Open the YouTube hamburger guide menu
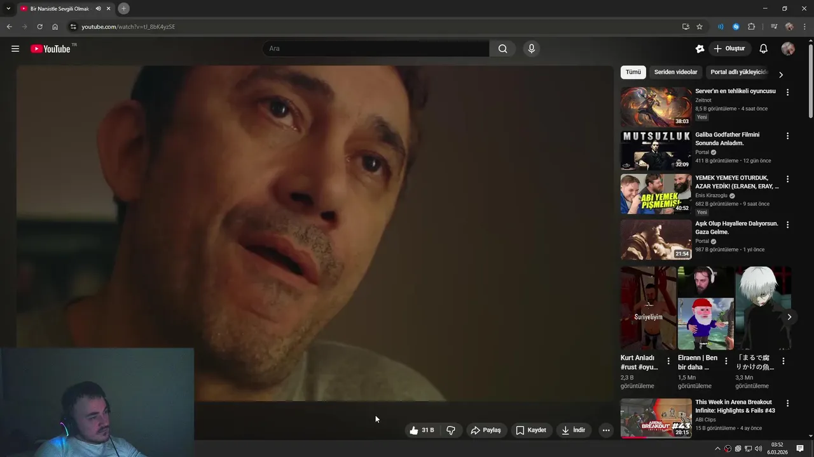Screen dimensions: 814x457 pyautogui.click(x=15, y=49)
